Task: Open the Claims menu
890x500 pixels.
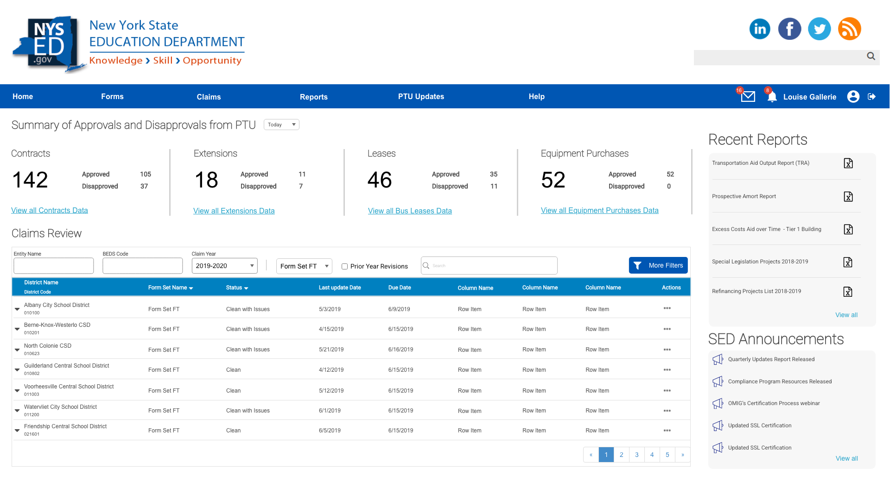Action: pyautogui.click(x=209, y=97)
